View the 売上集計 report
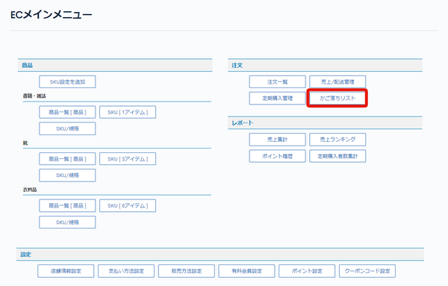This screenshot has height=286, width=448. (x=278, y=140)
